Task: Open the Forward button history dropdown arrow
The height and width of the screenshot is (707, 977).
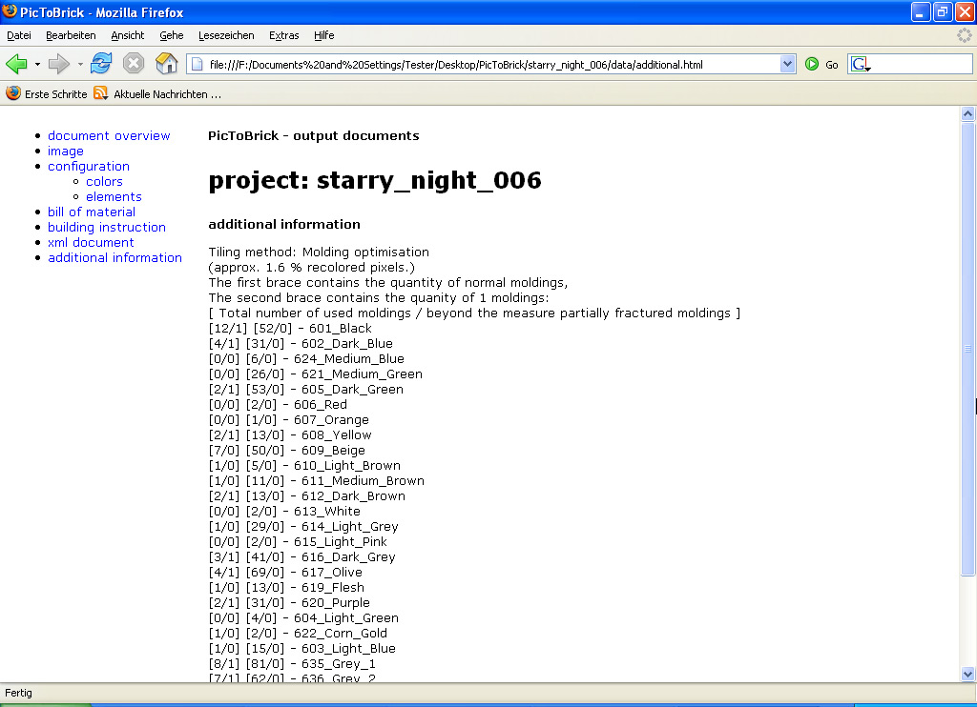Action: click(80, 64)
